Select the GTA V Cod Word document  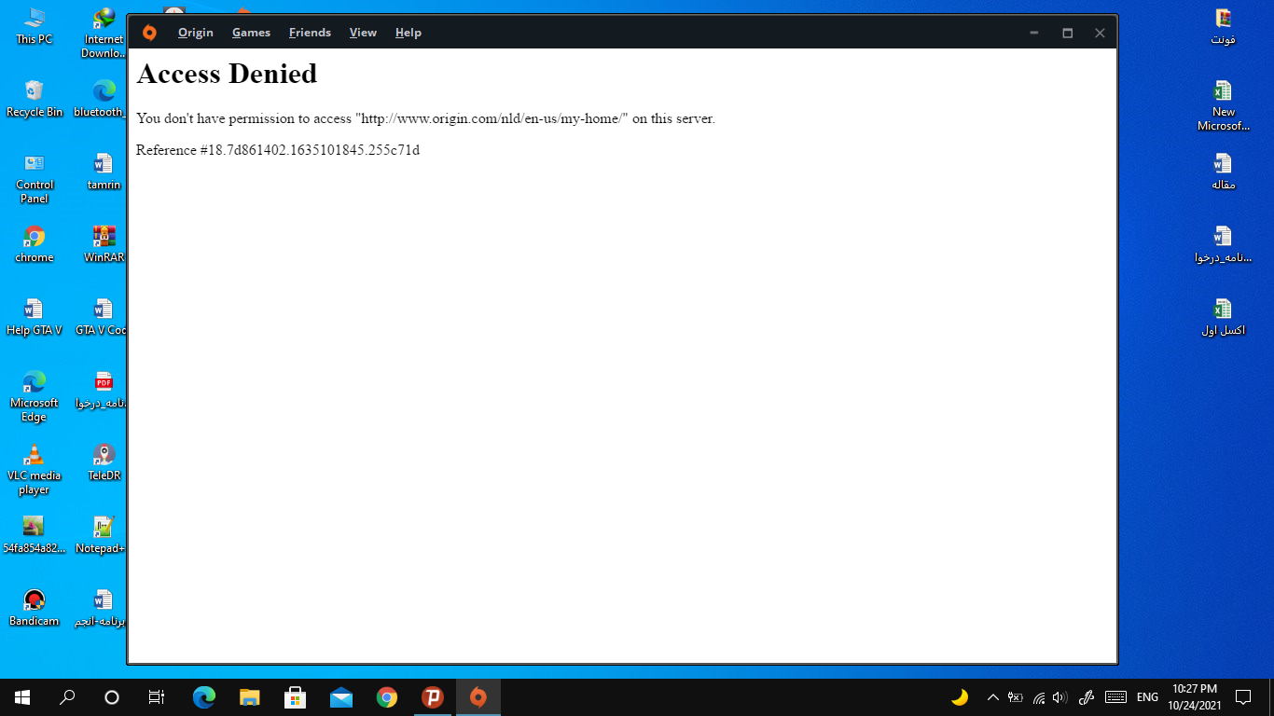coord(102,316)
